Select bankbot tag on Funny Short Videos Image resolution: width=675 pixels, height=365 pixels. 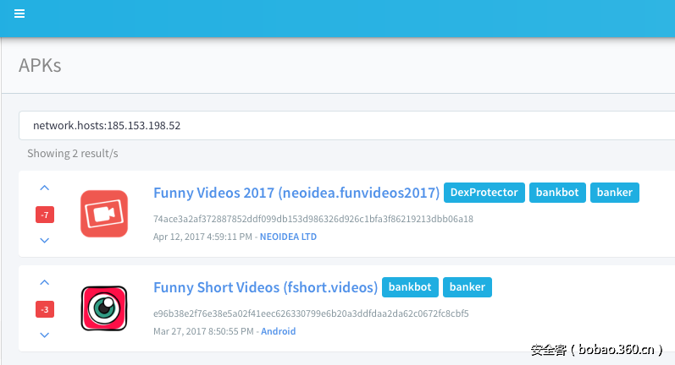point(410,287)
